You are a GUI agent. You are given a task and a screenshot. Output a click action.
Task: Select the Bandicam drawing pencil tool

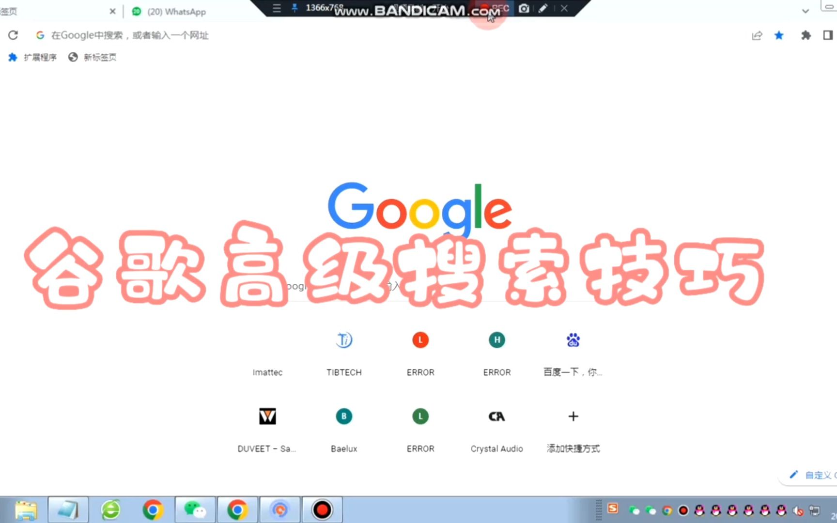[542, 8]
